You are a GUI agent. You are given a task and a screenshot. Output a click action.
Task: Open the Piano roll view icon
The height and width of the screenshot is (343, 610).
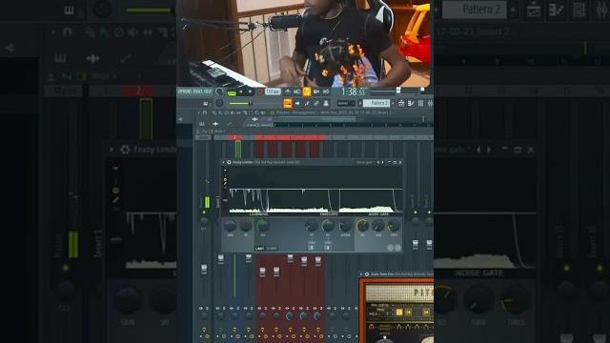pyautogui.click(x=411, y=104)
